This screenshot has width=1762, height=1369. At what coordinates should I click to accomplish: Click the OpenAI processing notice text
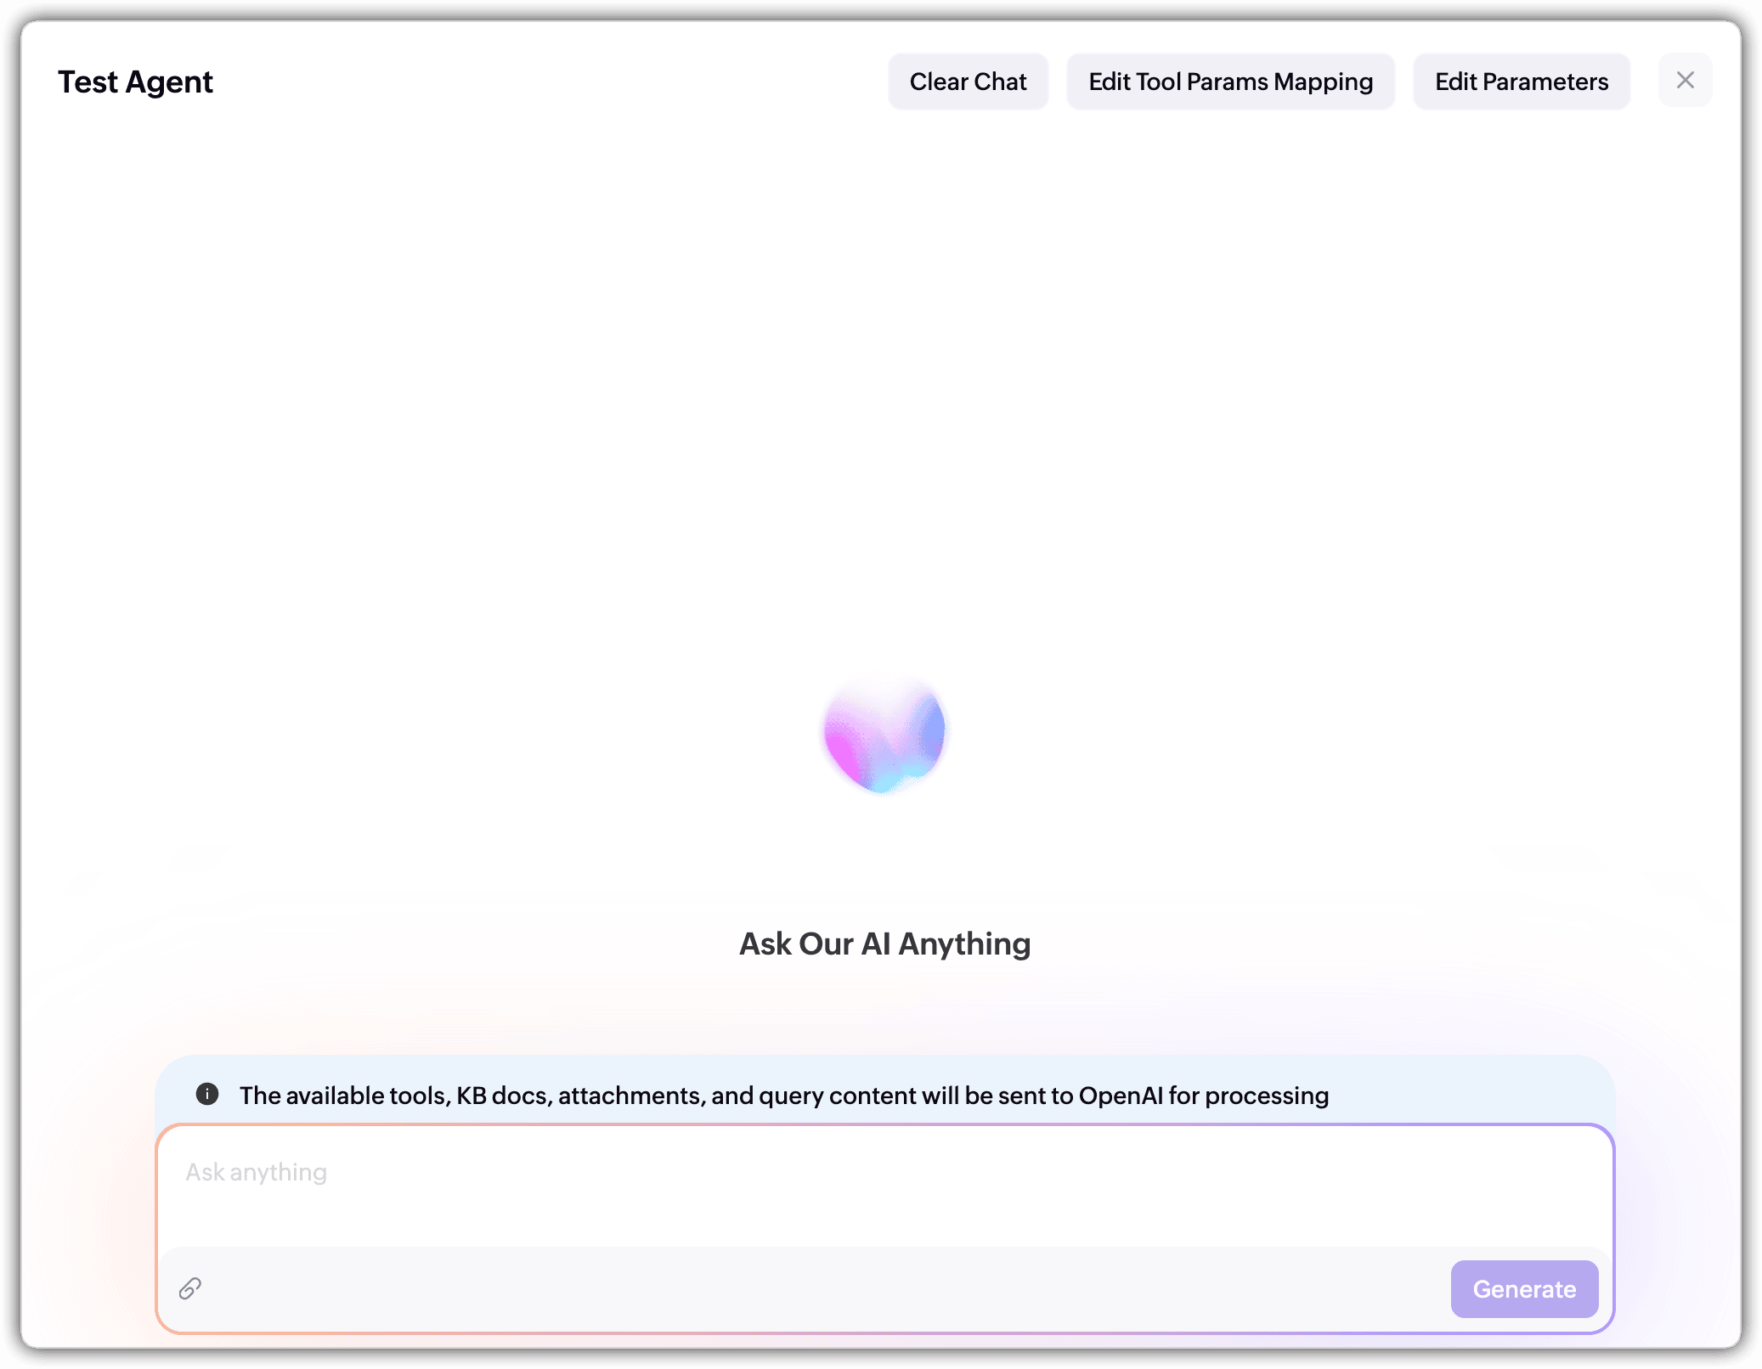tap(783, 1096)
